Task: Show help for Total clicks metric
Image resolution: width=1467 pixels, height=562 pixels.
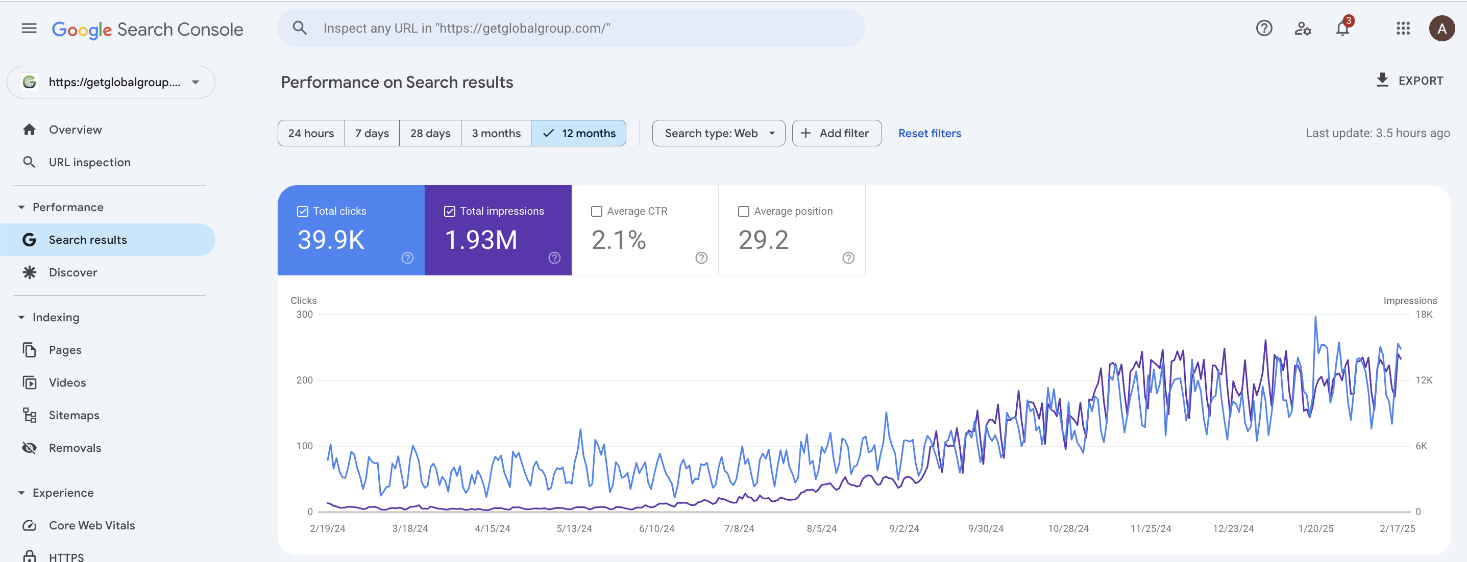Action: point(407,258)
